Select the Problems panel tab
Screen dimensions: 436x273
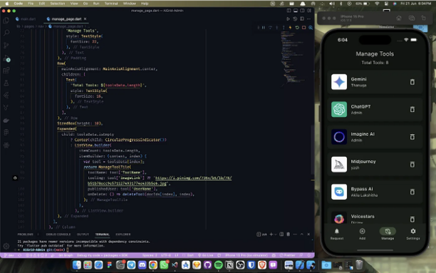26,235
